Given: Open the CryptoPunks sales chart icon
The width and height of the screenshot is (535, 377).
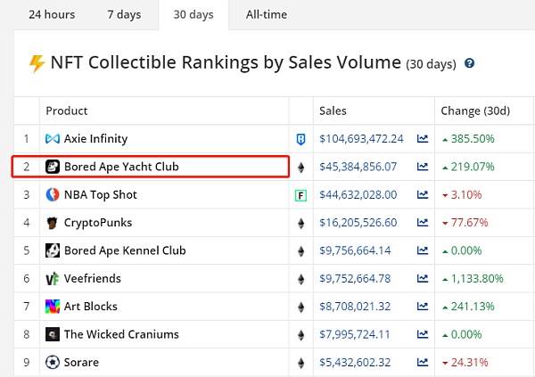Looking at the screenshot, I should [x=423, y=223].
